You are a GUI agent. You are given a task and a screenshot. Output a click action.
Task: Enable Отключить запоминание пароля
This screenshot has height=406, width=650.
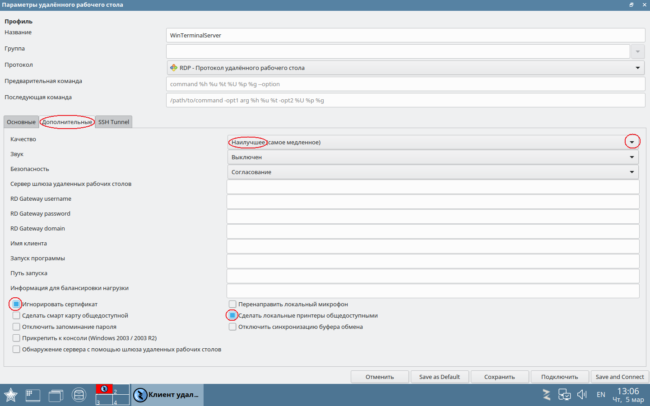(16, 327)
